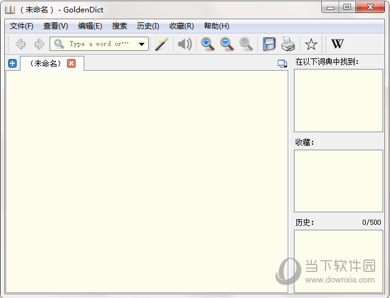
Task: Open the 文件(F) menu
Action: (21, 26)
